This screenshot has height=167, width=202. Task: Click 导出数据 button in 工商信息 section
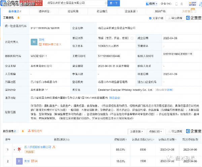pyautogui.click(x=173, y=18)
